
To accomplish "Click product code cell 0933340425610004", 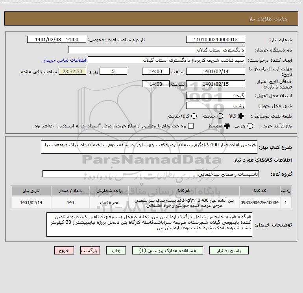I will [x=260, y=203].
